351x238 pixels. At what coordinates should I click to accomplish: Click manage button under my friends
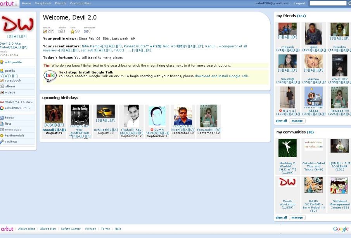297,121
